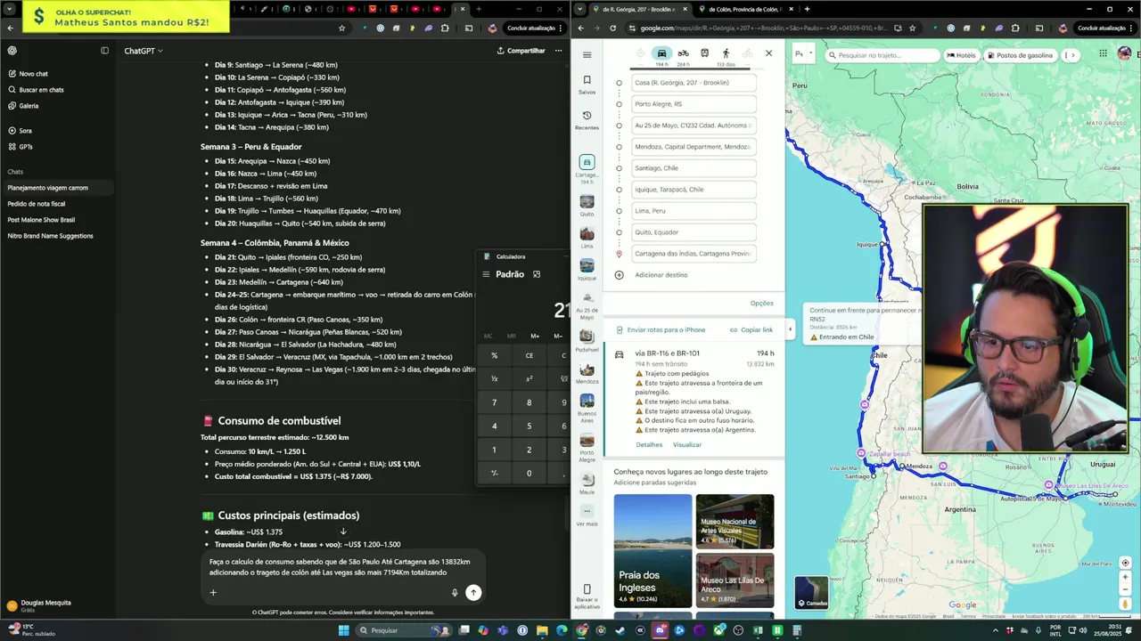1141x641 pixels.
Task: Open the Calculator hamburger menu
Action: 486,274
